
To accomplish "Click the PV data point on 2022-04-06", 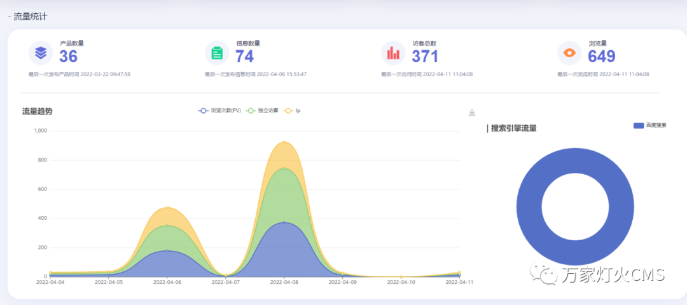I will tap(167, 250).
